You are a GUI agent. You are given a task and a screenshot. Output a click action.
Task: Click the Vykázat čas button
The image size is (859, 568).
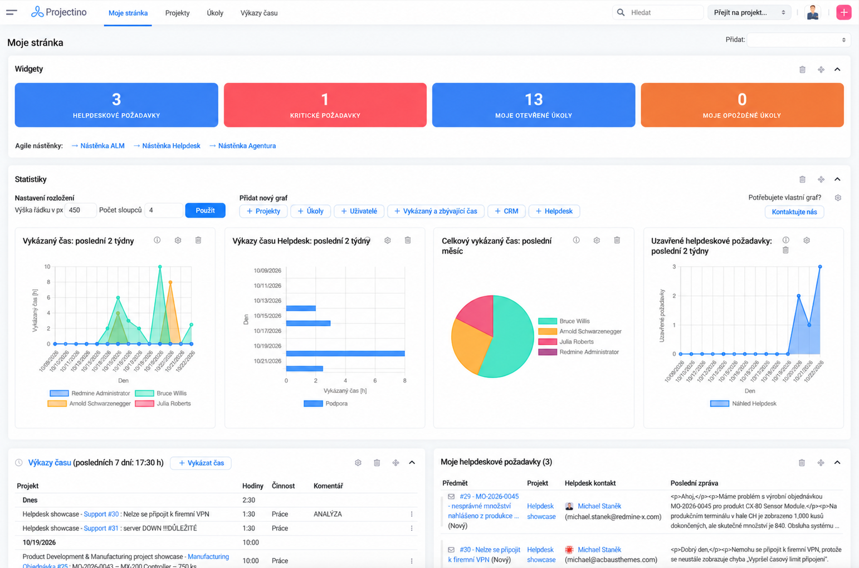(x=201, y=463)
